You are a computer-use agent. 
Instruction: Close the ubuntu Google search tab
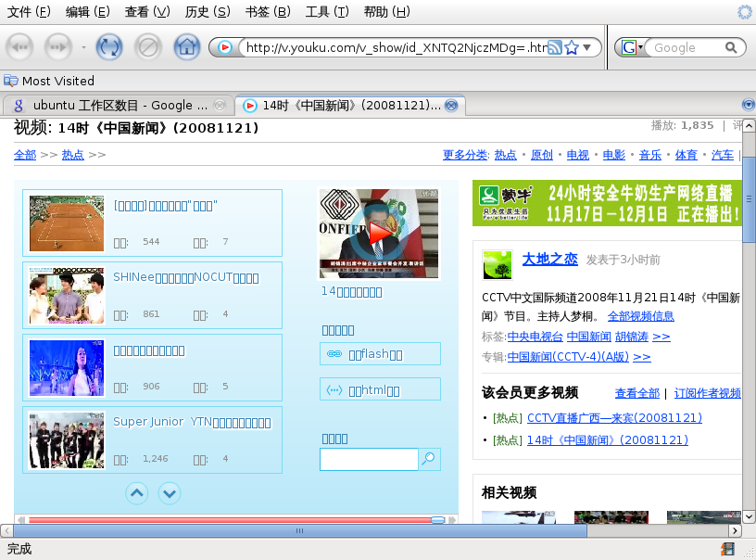click(x=220, y=105)
